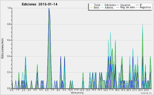Click the y-axis value 0.4

pyautogui.click(x=9, y=56)
